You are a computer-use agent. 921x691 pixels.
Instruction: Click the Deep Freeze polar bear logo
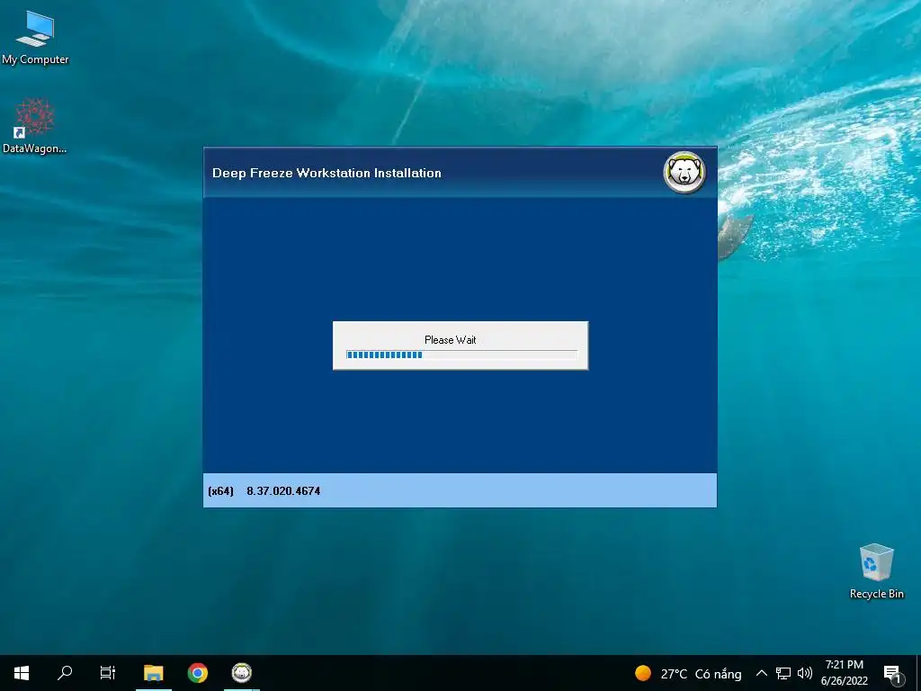coord(684,172)
